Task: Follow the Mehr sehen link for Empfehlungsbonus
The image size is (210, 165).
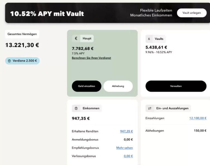Action: coord(124,148)
